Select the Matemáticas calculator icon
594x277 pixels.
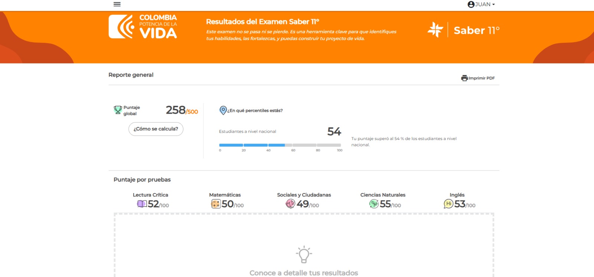[216, 204]
